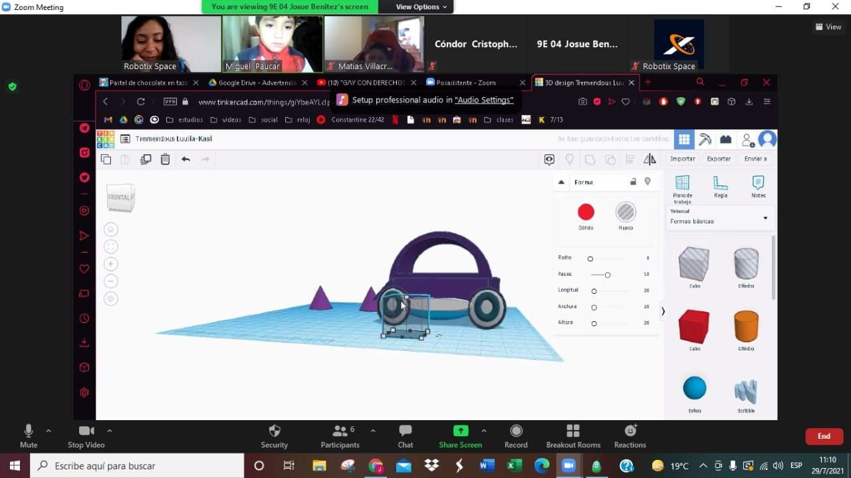Click the zoom in plus icon
This screenshot has width=851, height=478.
click(x=111, y=264)
